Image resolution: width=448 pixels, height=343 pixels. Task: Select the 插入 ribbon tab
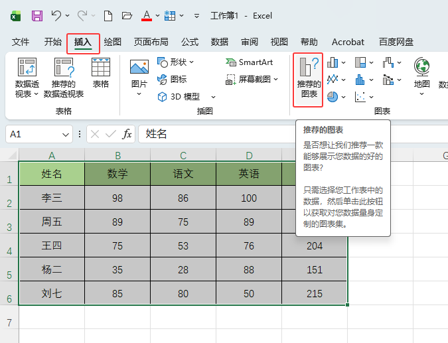pos(83,42)
